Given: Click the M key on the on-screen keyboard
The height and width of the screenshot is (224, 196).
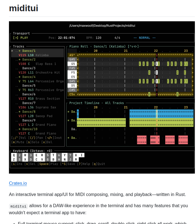Looking at the screenshot, I should [76, 160].
